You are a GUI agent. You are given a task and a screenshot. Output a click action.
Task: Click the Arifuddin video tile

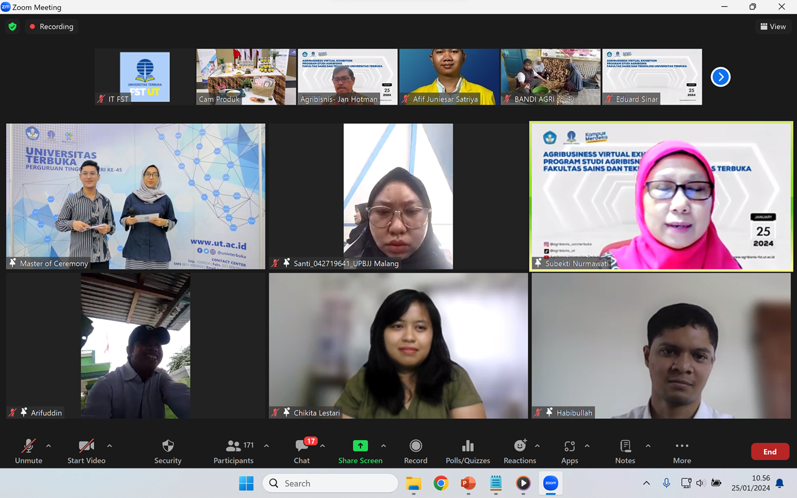(x=136, y=345)
